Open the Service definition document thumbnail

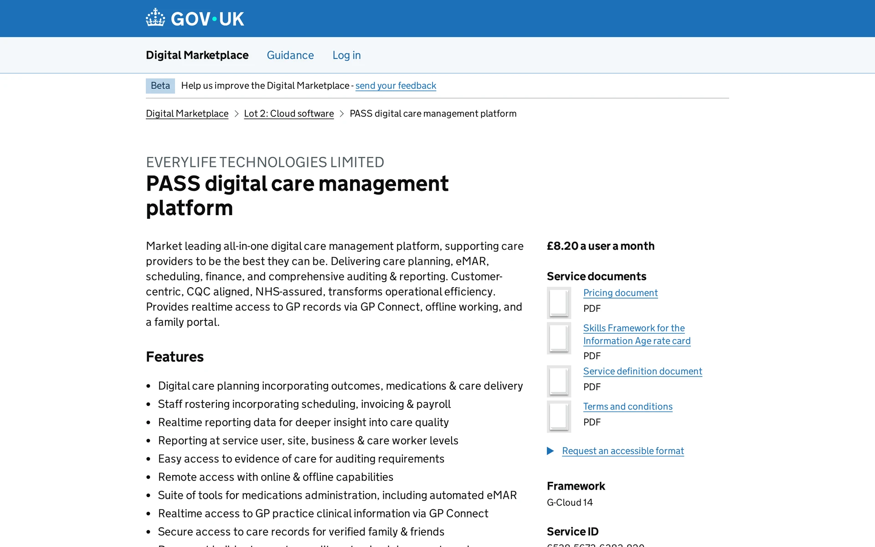pos(559,381)
